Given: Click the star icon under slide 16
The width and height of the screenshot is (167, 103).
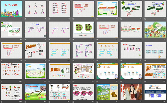Looking at the screenshot, I should (x=25, y=60).
